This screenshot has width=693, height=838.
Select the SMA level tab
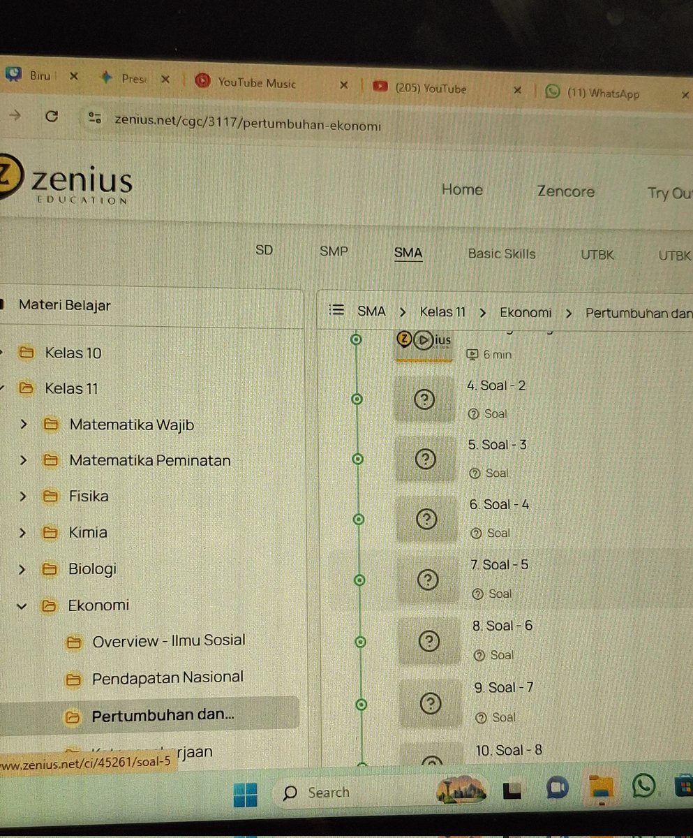[408, 253]
